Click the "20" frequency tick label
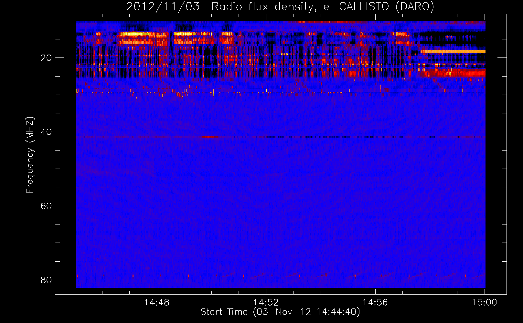Image resolution: width=523 pixels, height=323 pixels. click(46, 58)
